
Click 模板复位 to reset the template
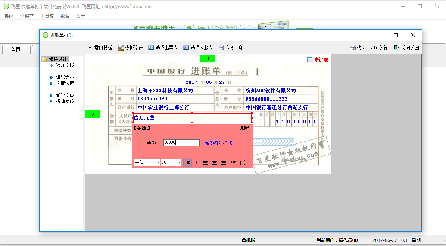point(62,101)
